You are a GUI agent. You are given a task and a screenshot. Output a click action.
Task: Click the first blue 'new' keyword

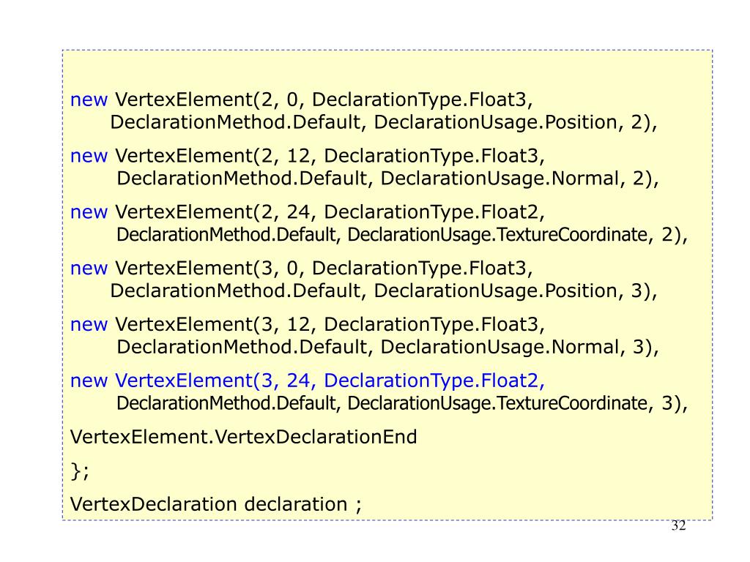pyautogui.click(x=89, y=100)
